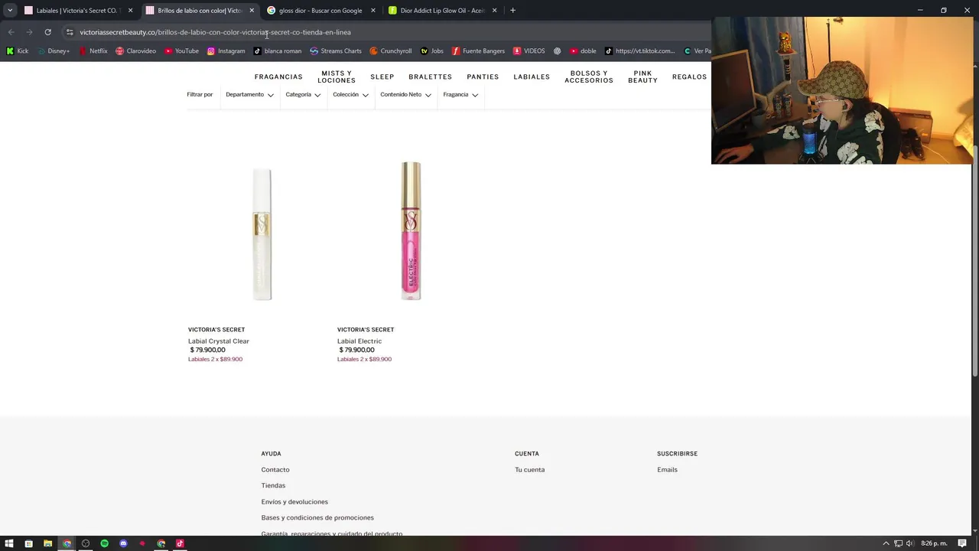Image resolution: width=979 pixels, height=551 pixels.
Task: Open the Tiendas footer link
Action: [x=273, y=486]
